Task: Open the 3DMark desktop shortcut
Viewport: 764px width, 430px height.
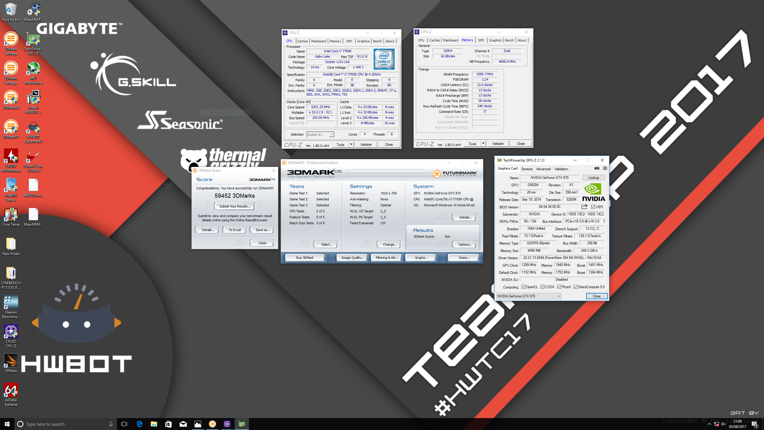Action: [11, 363]
